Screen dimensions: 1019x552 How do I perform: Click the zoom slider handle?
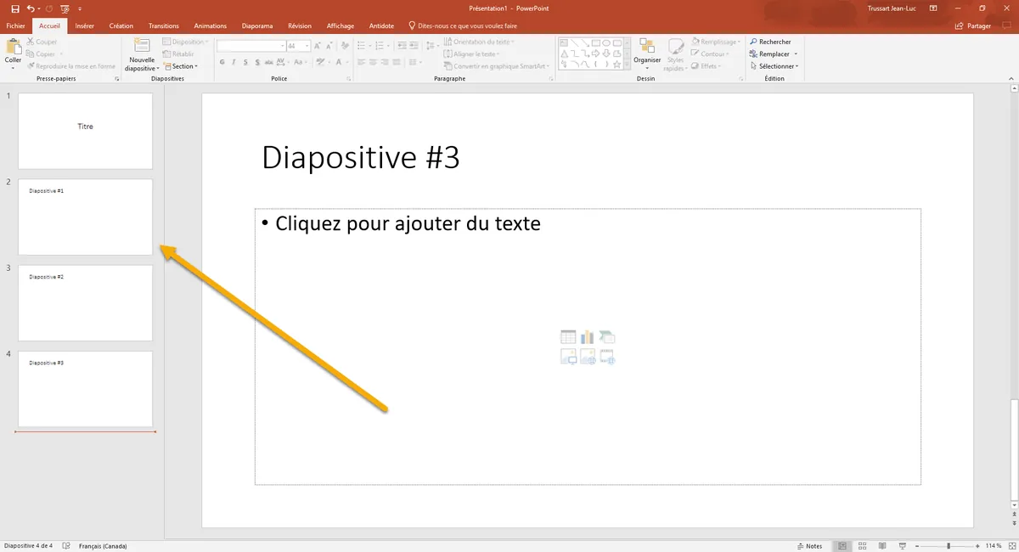point(949,545)
